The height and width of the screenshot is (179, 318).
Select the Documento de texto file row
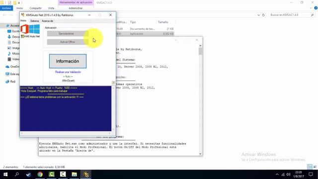tap(145, 29)
